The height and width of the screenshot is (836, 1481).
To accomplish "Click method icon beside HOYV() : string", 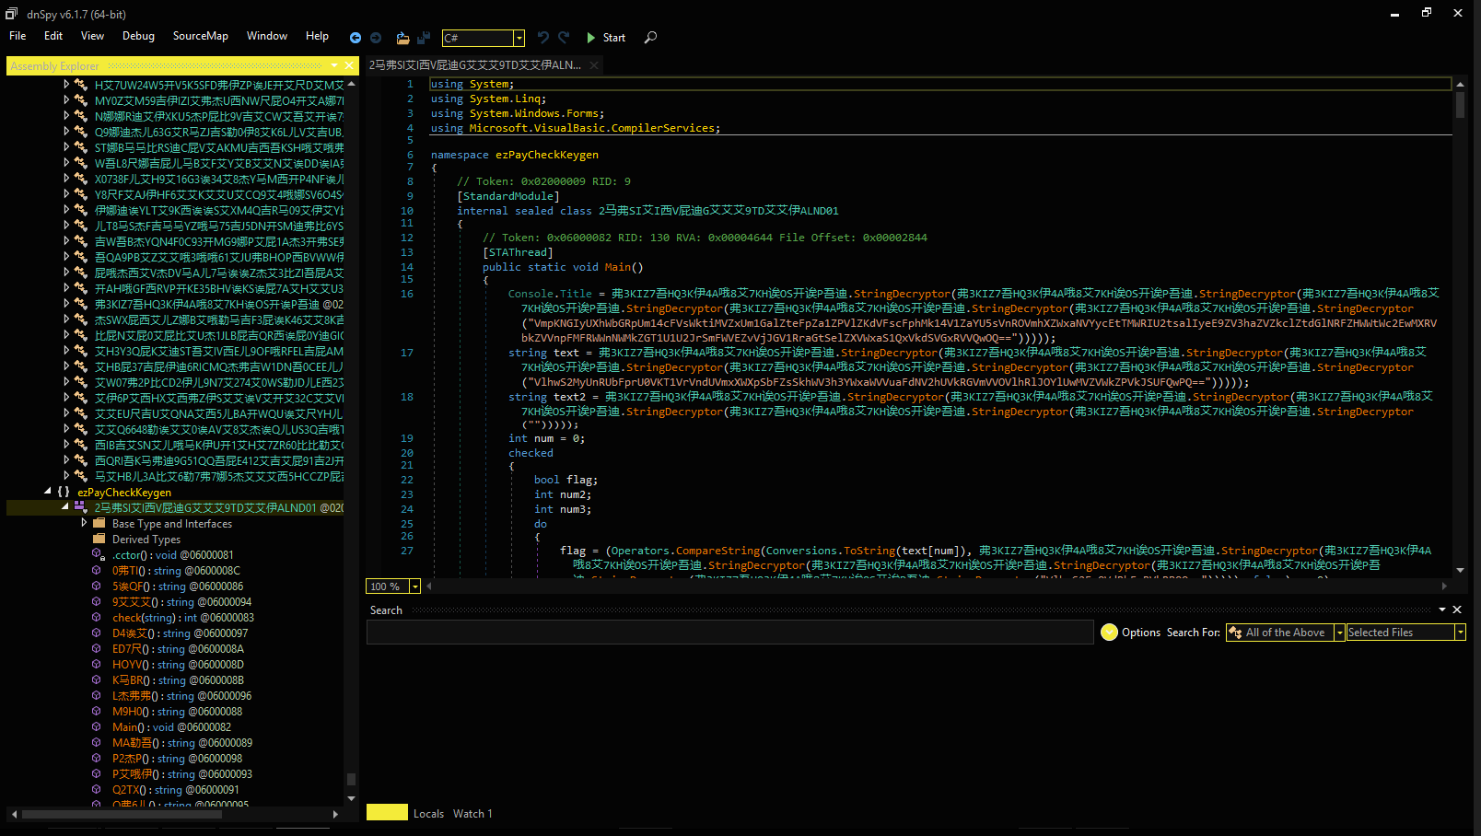I will pyautogui.click(x=97, y=664).
